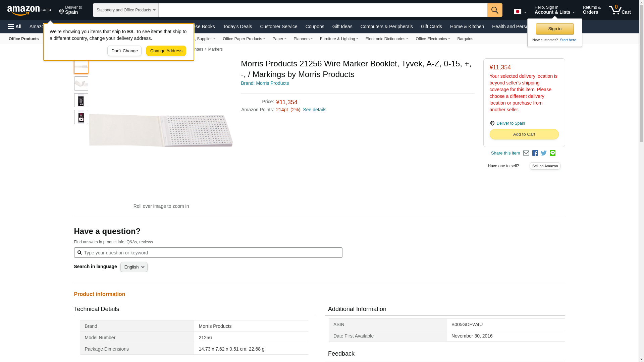Viewport: 644px width, 362px height.
Task: Open Japan flag language selector
Action: pyautogui.click(x=520, y=11)
